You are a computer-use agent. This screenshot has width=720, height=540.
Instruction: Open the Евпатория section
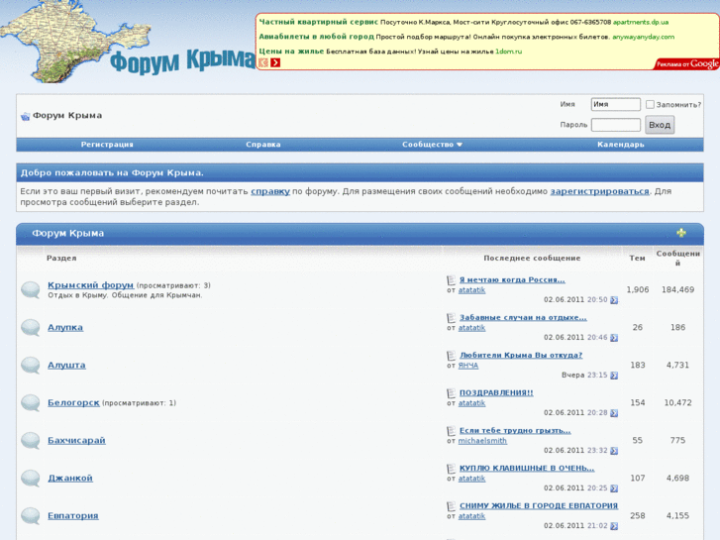pyautogui.click(x=73, y=515)
